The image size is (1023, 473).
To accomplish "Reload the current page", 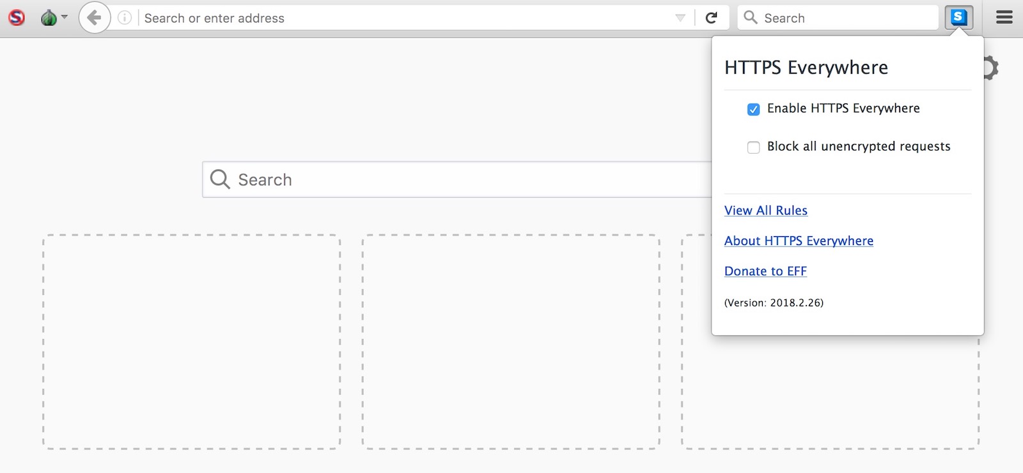I will (711, 18).
